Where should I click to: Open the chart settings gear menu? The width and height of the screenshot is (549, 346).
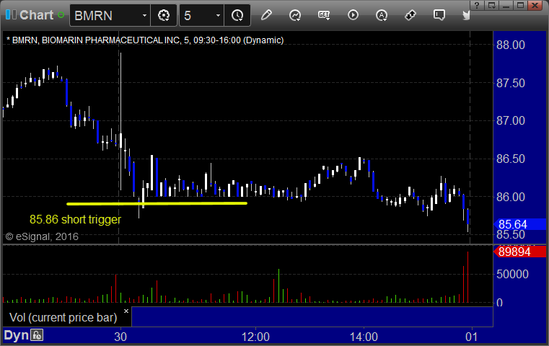(164, 15)
